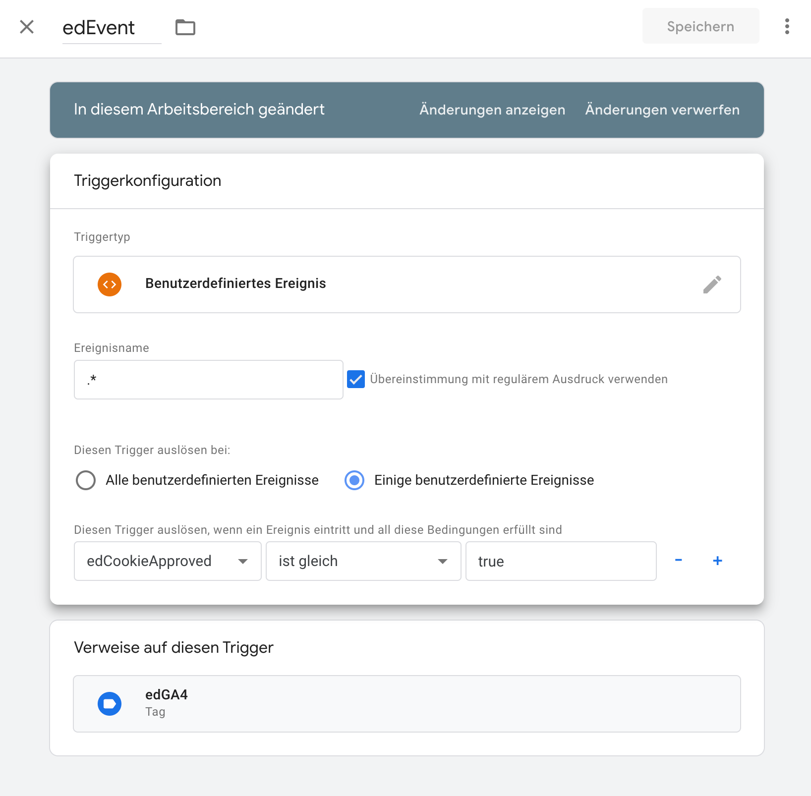
Task: Click the Ereignisname input field
Action: click(208, 380)
